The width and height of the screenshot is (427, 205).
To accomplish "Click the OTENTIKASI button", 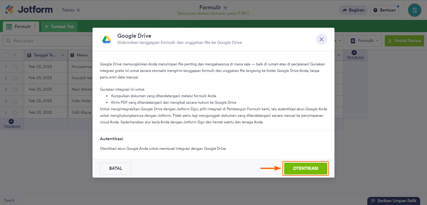I will [x=305, y=168].
